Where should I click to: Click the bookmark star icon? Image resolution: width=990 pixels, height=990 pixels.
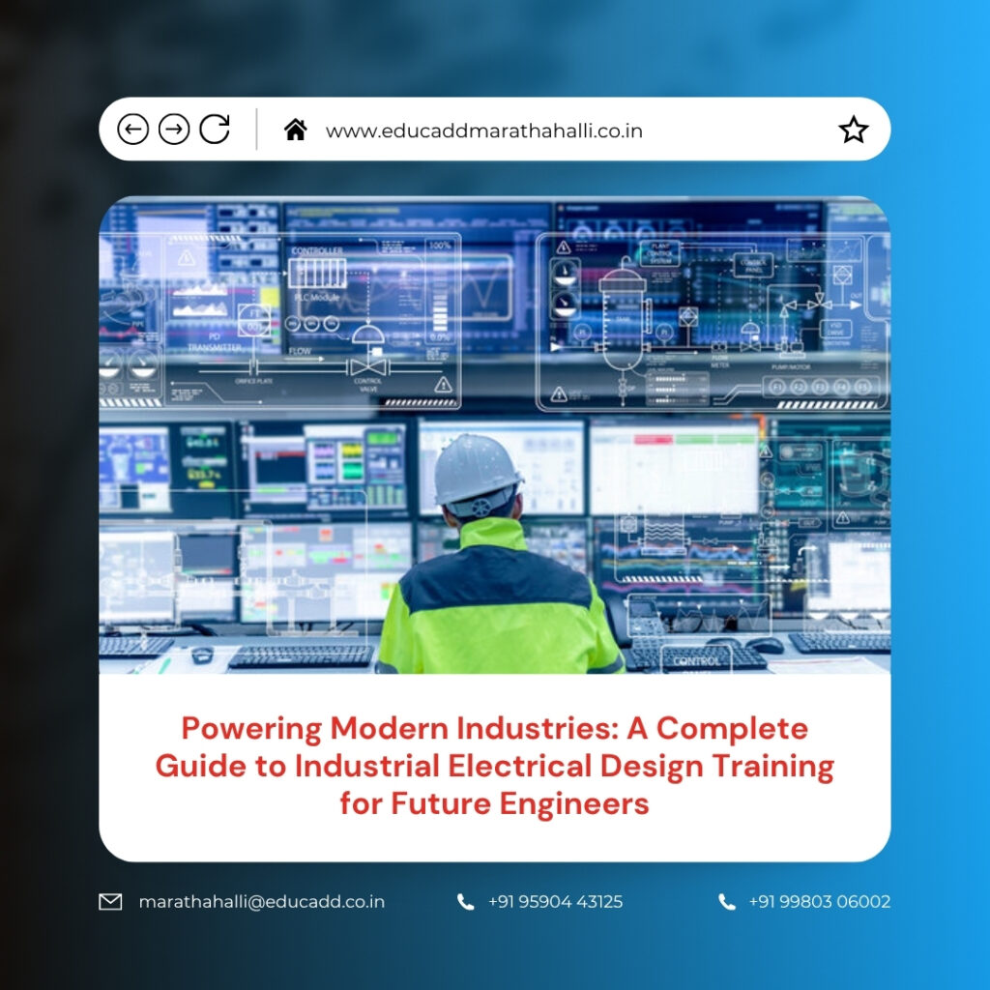point(853,130)
